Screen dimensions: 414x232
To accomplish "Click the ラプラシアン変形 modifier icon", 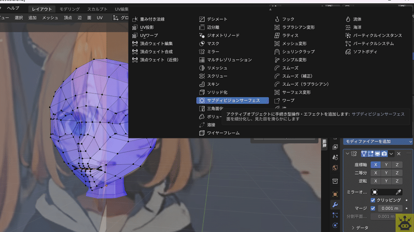I will pyautogui.click(x=277, y=27).
